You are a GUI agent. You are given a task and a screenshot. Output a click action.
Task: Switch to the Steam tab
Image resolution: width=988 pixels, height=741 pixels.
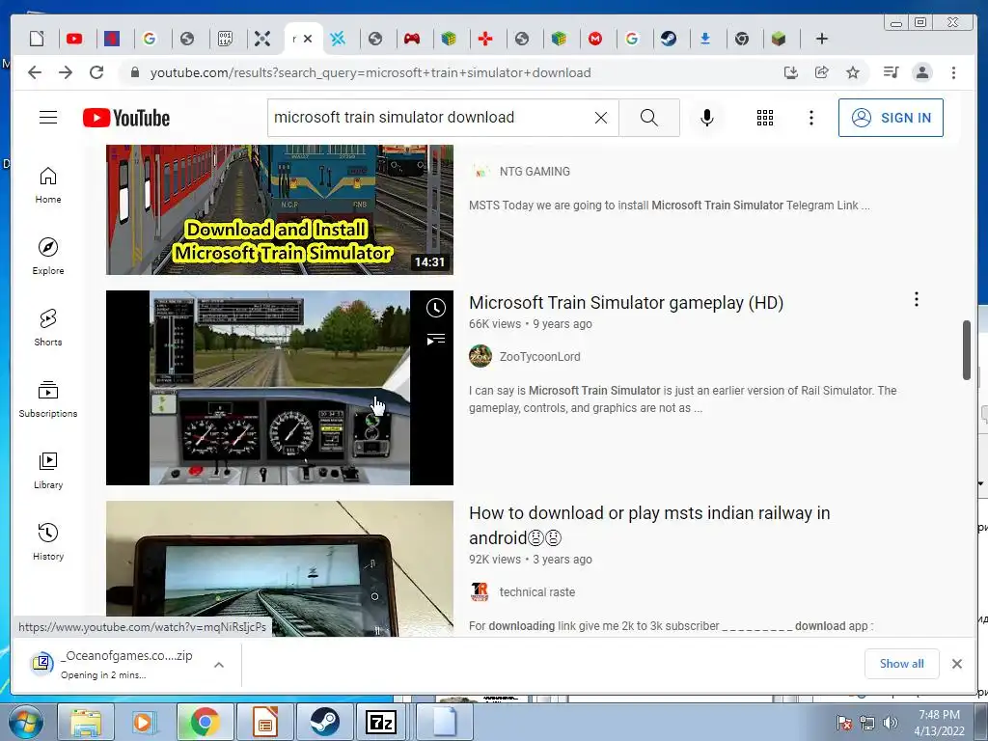point(669,39)
